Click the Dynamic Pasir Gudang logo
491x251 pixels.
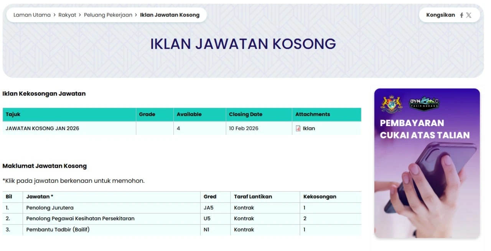point(424,103)
